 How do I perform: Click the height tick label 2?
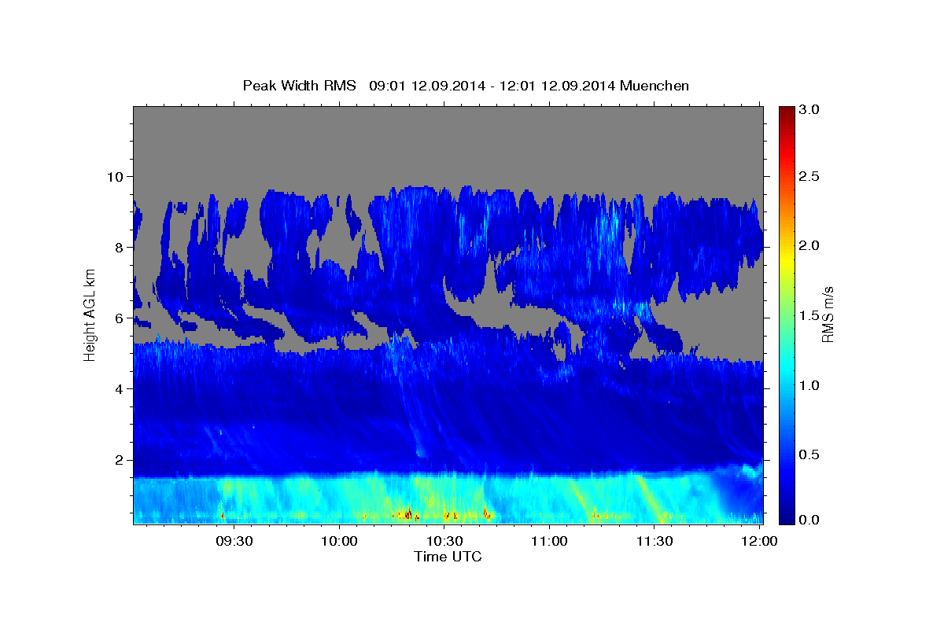pos(121,460)
